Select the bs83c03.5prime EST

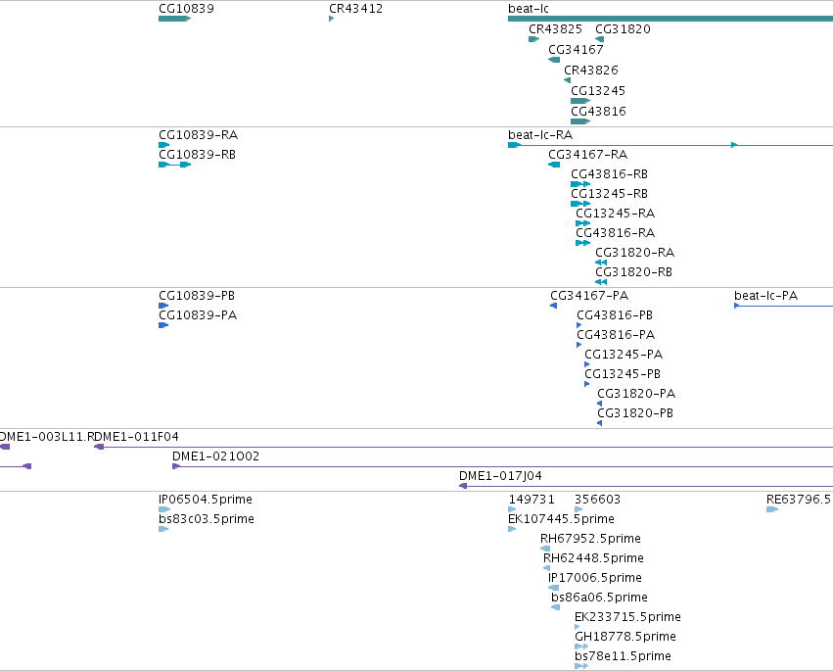[163, 530]
